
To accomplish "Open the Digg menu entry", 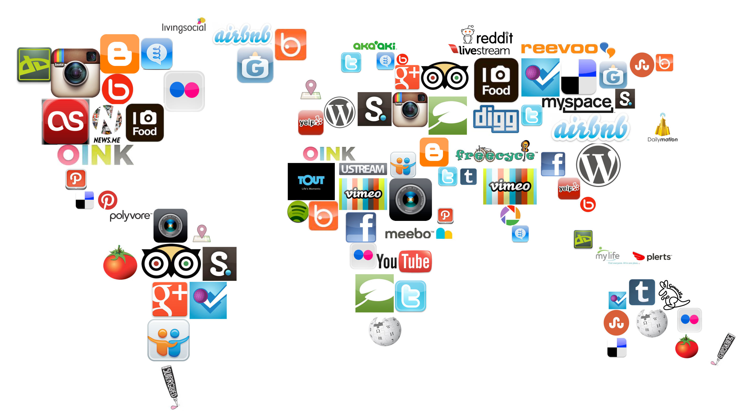I will (x=496, y=118).
